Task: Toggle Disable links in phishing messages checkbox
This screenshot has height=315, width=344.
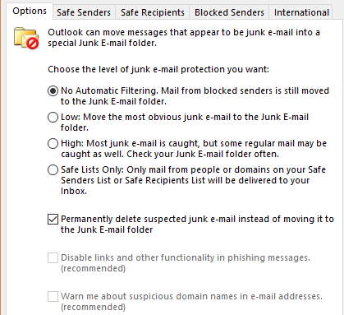Action: coord(53,257)
